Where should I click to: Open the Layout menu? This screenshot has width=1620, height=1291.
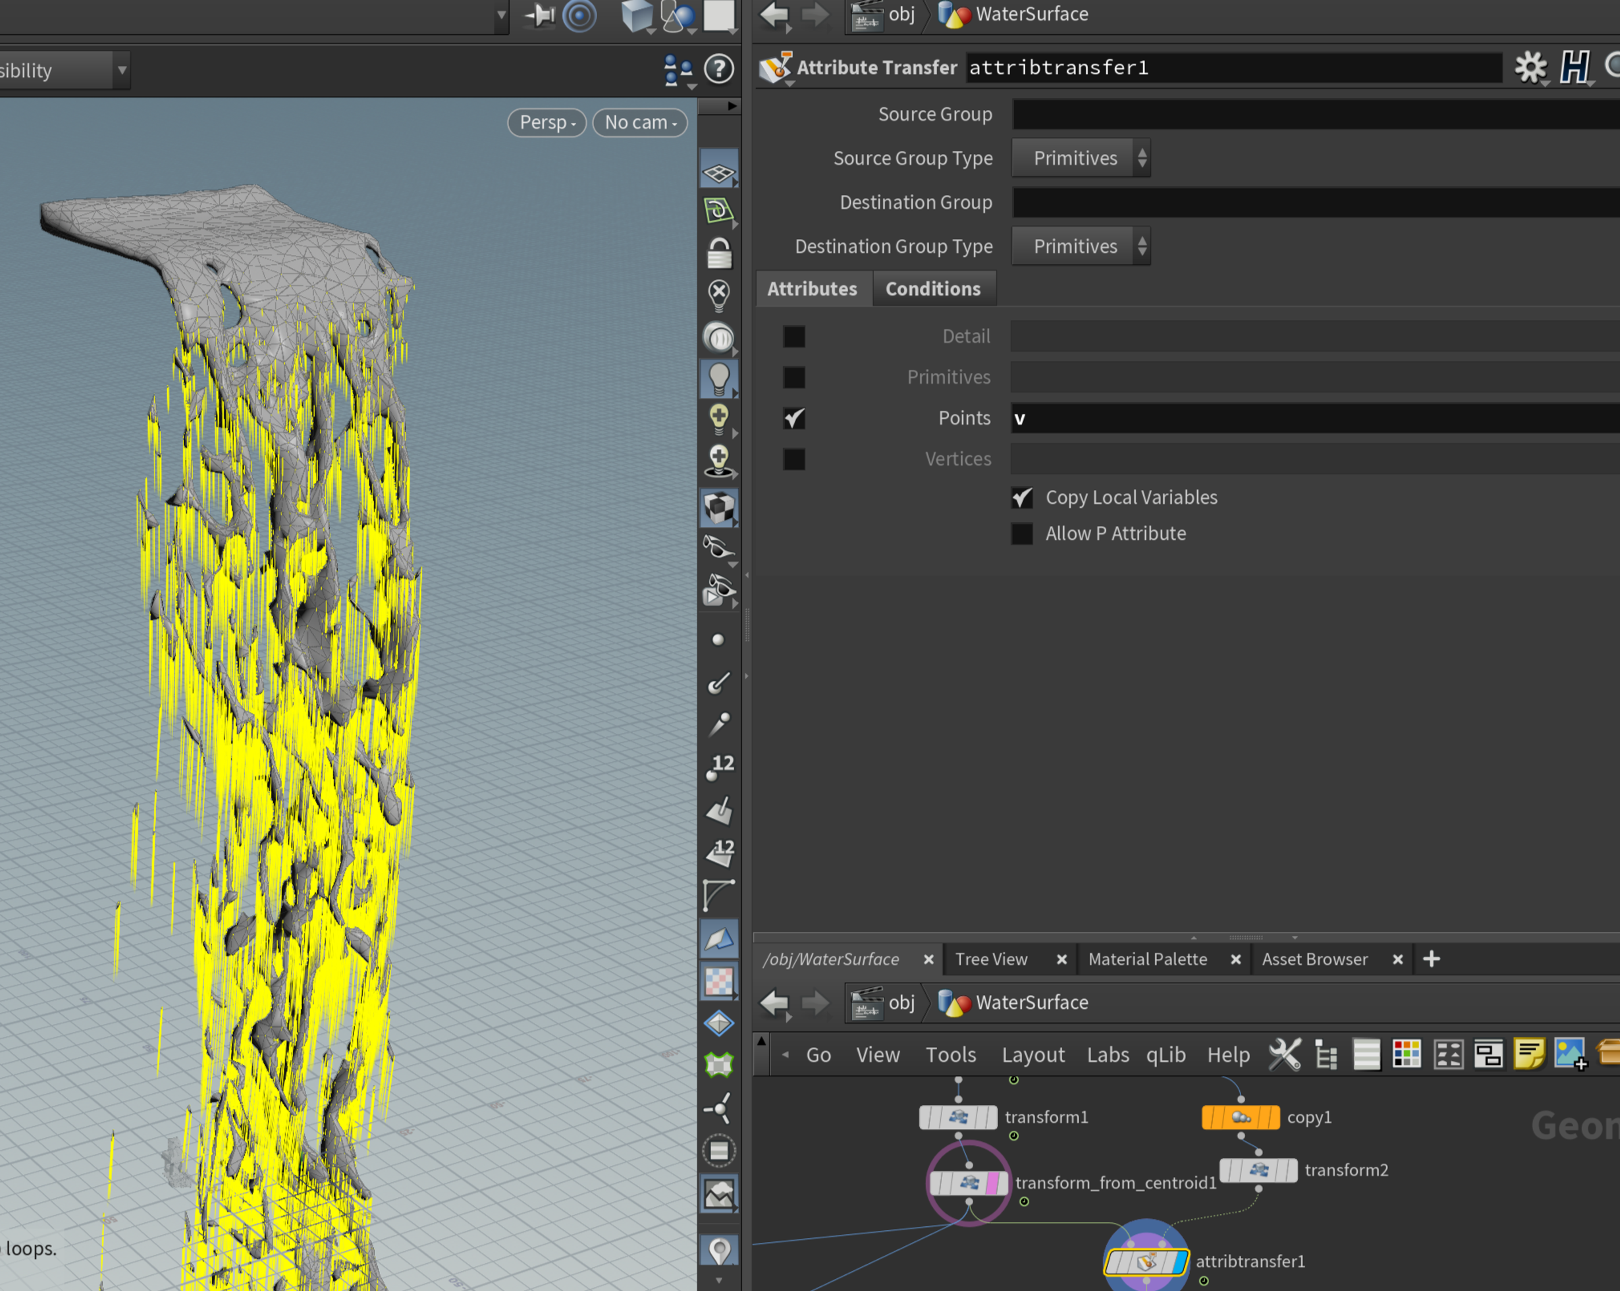1033,1055
